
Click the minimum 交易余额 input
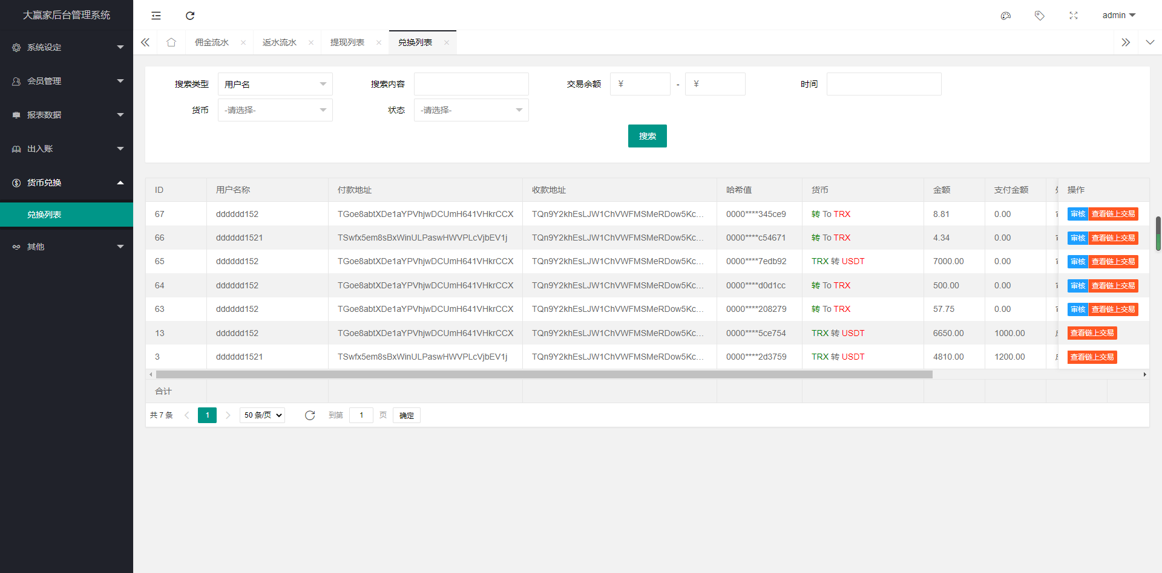[640, 84]
